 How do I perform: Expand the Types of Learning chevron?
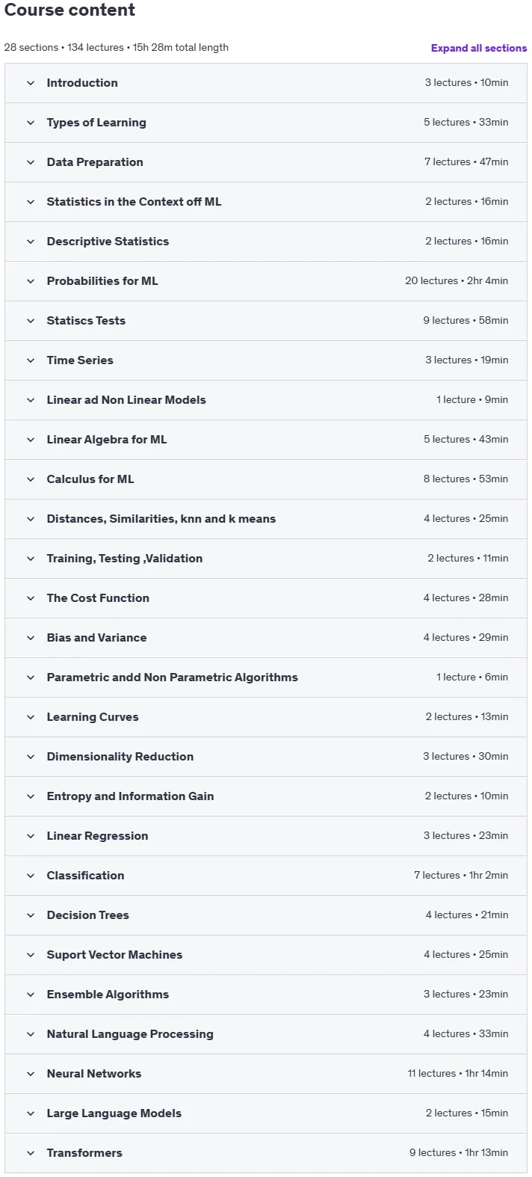[x=31, y=123]
